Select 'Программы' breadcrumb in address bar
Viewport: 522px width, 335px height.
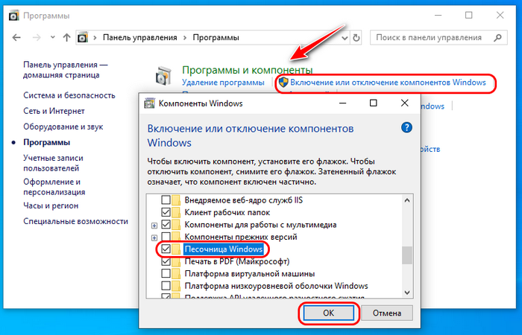(216, 37)
